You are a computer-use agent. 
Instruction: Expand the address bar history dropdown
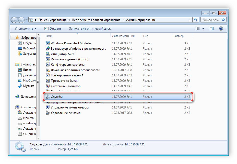pos(189,20)
